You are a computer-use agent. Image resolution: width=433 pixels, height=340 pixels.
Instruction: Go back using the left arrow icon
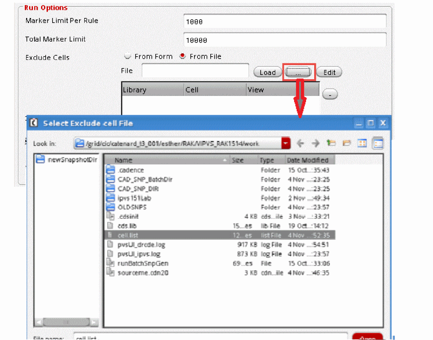pyautogui.click(x=300, y=143)
